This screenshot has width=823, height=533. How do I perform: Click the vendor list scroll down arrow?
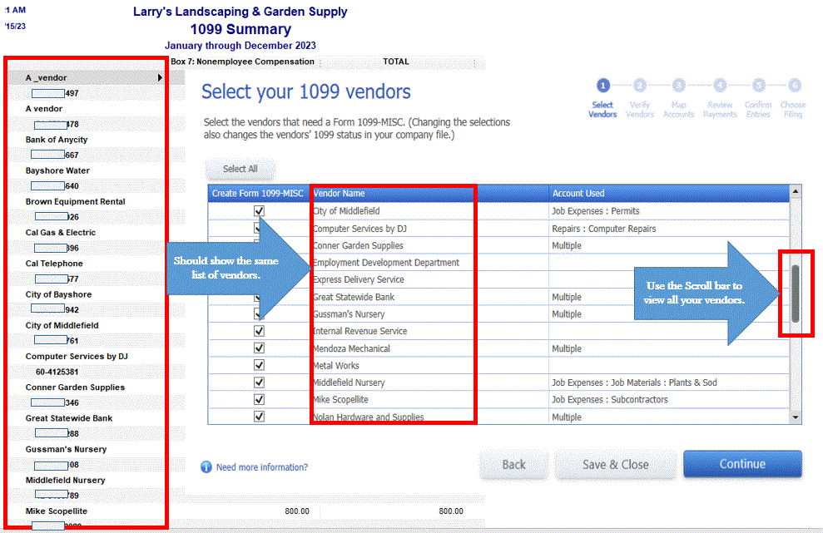point(796,417)
